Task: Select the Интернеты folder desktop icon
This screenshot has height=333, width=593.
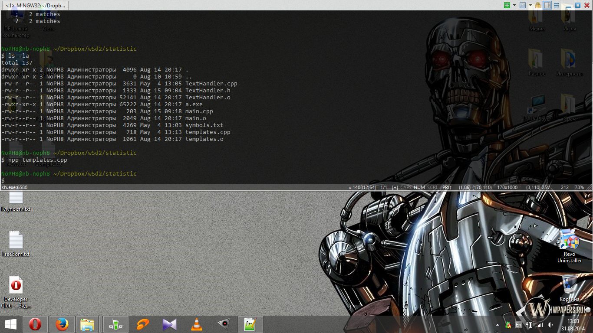Action: click(570, 63)
